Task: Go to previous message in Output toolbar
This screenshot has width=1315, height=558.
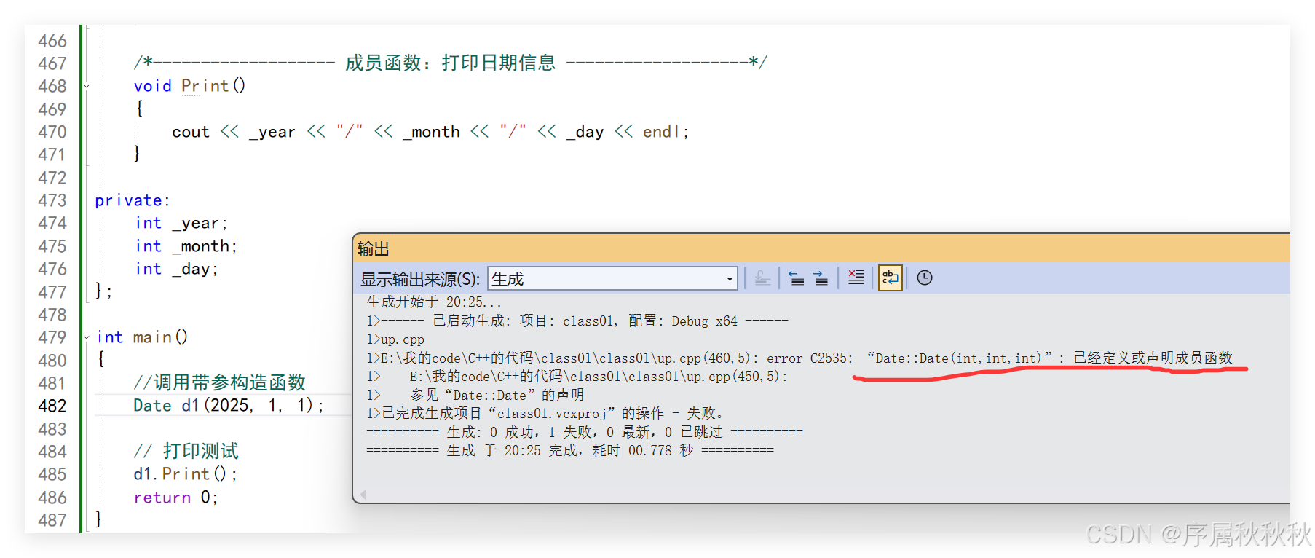Action: [797, 278]
